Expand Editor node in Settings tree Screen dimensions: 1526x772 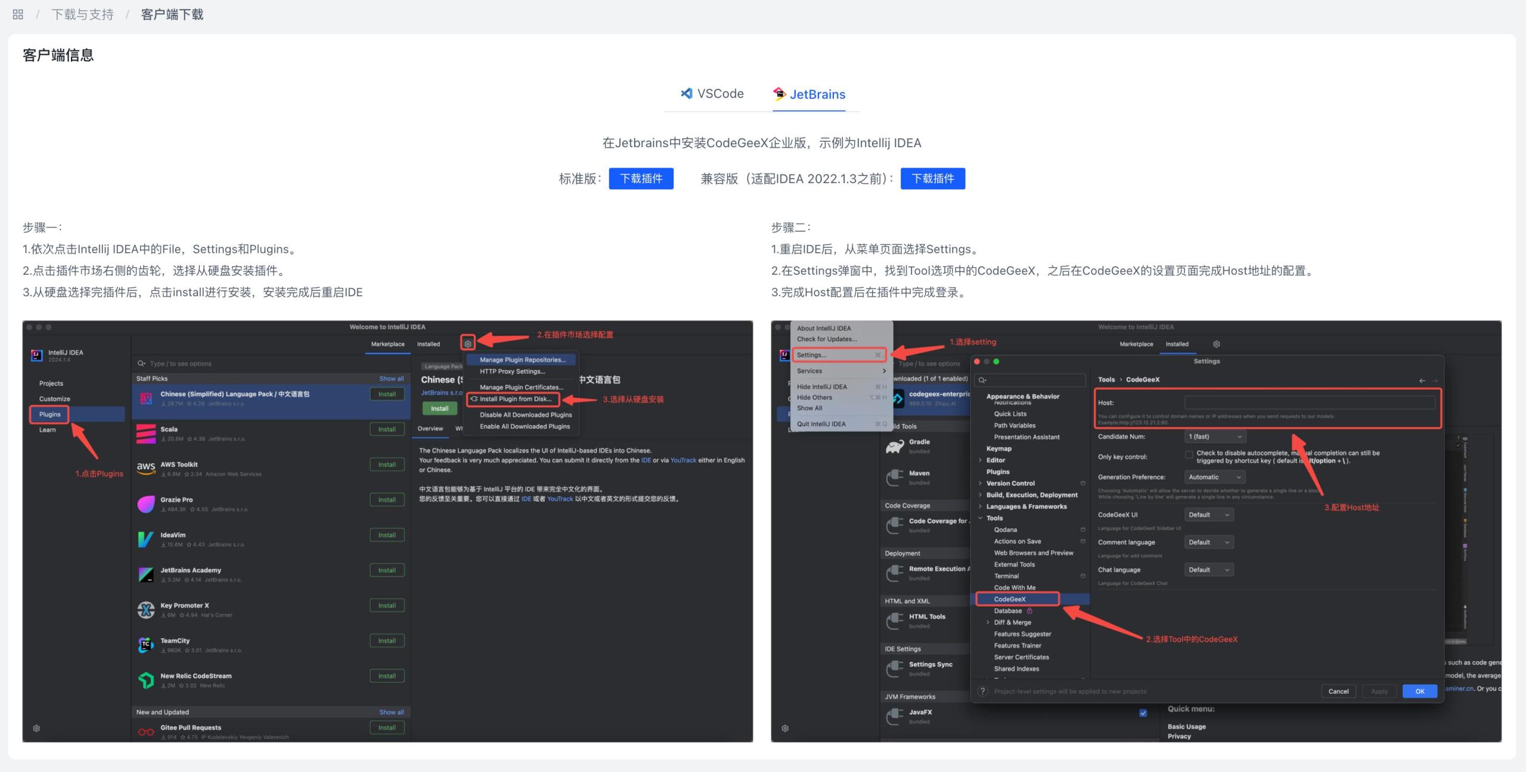pos(981,460)
